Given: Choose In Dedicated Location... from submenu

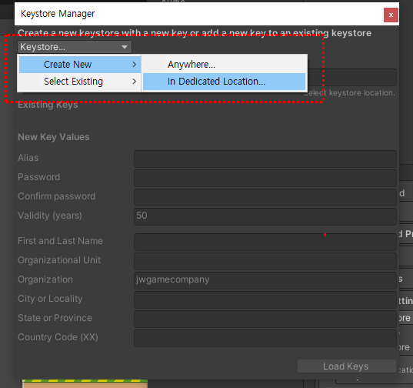Looking at the screenshot, I should click(224, 82).
